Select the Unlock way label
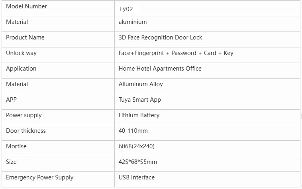This screenshot has height=189, width=302. [x=21, y=53]
